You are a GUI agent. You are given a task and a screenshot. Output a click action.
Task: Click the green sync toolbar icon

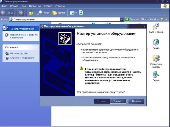tap(81, 13)
